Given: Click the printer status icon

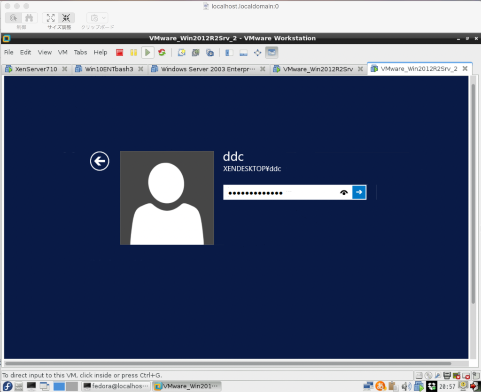Looking at the screenshot, I should click(447, 376).
